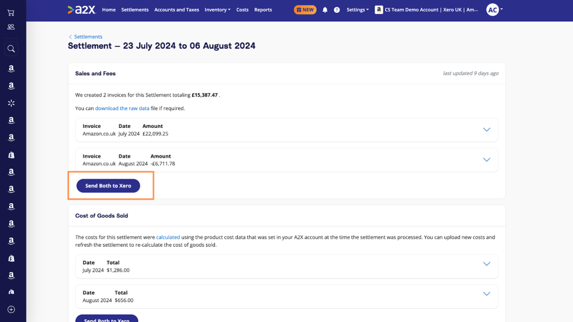Screen dimensions: 573x322
Task: Click the A2X logo
Action: coord(82,9)
